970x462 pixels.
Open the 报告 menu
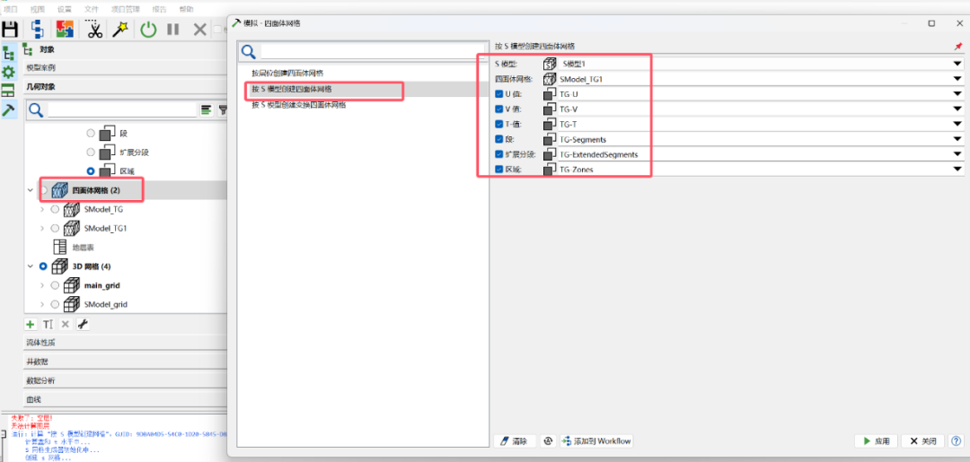(x=159, y=10)
